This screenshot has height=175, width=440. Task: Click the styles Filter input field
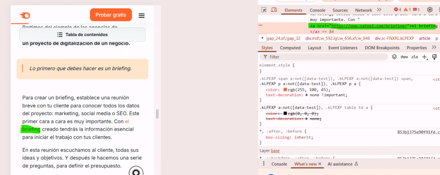[x=327, y=57]
